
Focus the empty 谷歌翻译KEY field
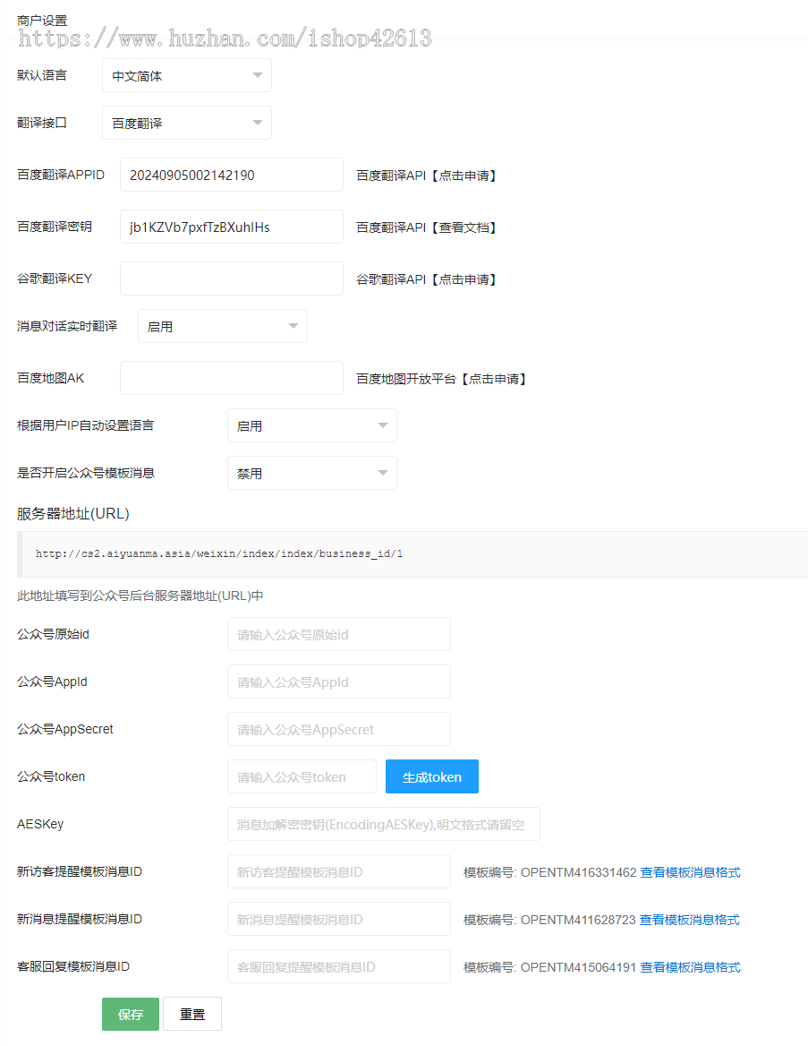tap(232, 279)
